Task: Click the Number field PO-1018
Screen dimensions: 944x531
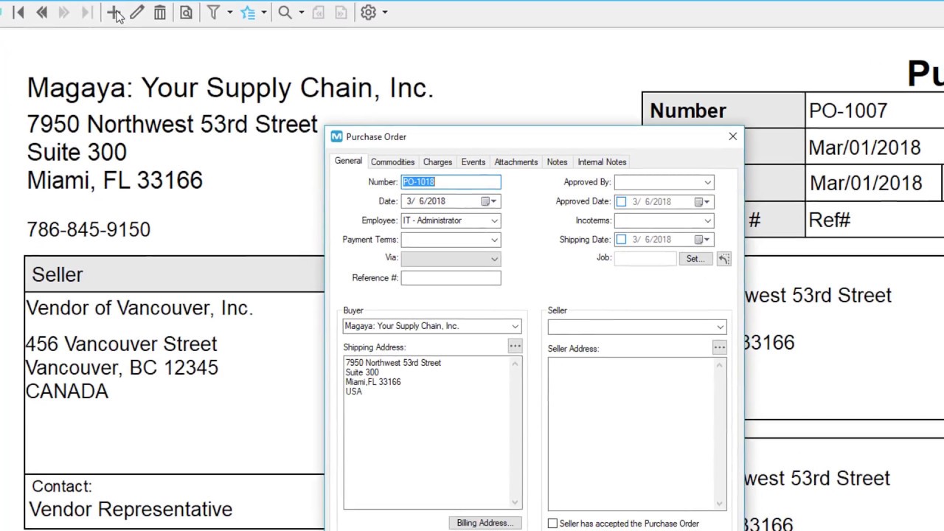Action: coord(451,182)
